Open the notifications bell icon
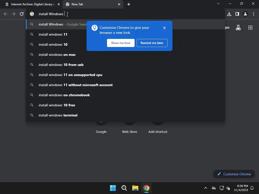Viewport: 259px width, 194px height. [x=252, y=188]
